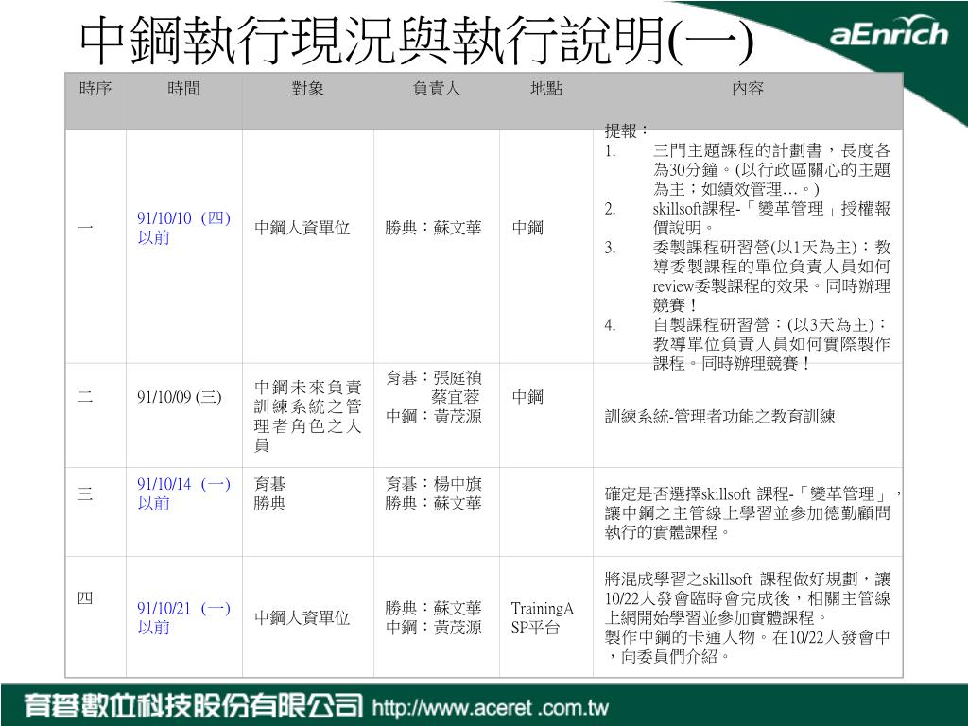The image size is (968, 726).
Task: Click the name 蔡宜蓉 in row 二
Action: [456, 397]
